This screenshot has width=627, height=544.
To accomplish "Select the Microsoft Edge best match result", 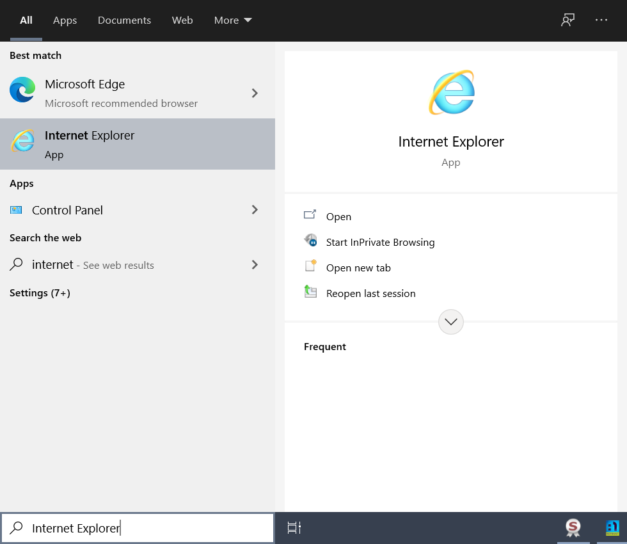I will (138, 93).
